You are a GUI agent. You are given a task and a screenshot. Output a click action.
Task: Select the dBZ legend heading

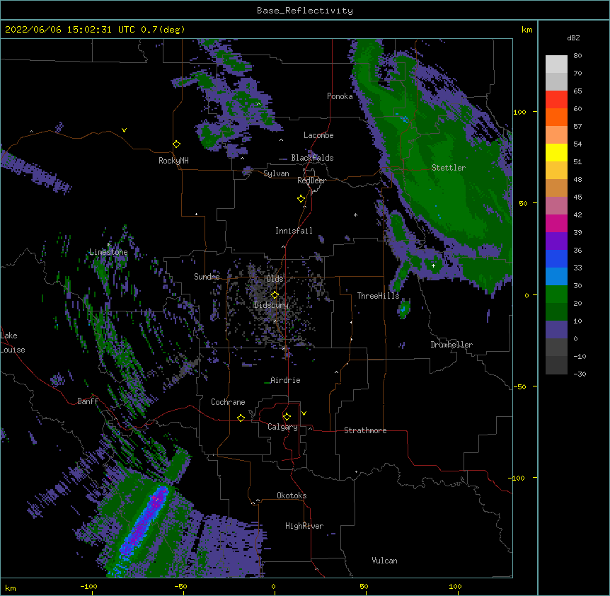tap(573, 38)
